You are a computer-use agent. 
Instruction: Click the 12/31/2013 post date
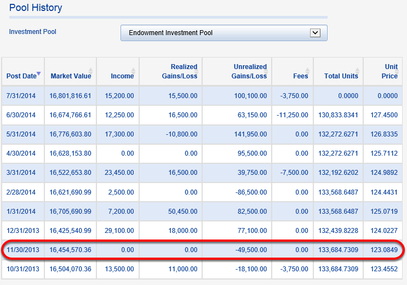(23, 231)
